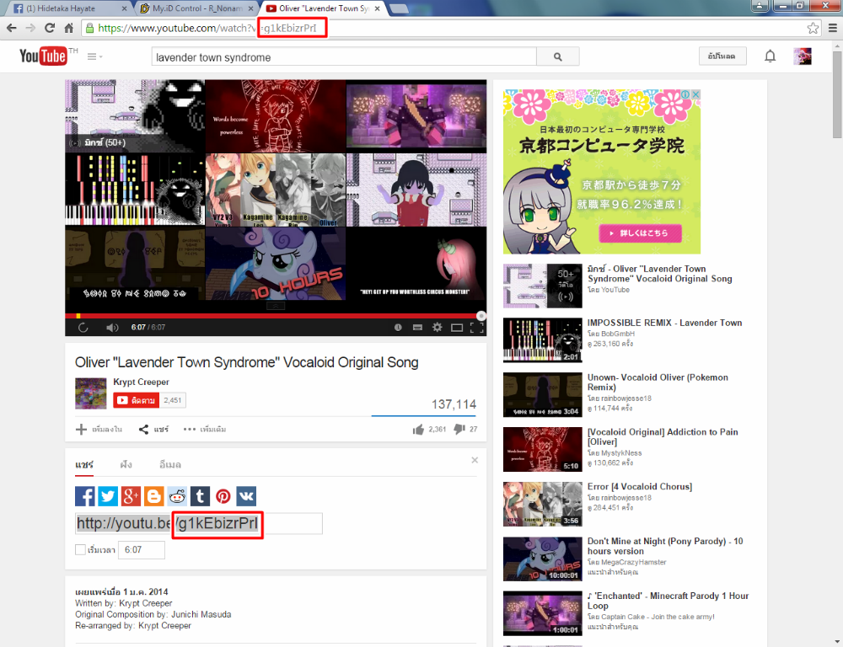Open the embed tab in share panel
The image size is (843, 647).
(126, 464)
